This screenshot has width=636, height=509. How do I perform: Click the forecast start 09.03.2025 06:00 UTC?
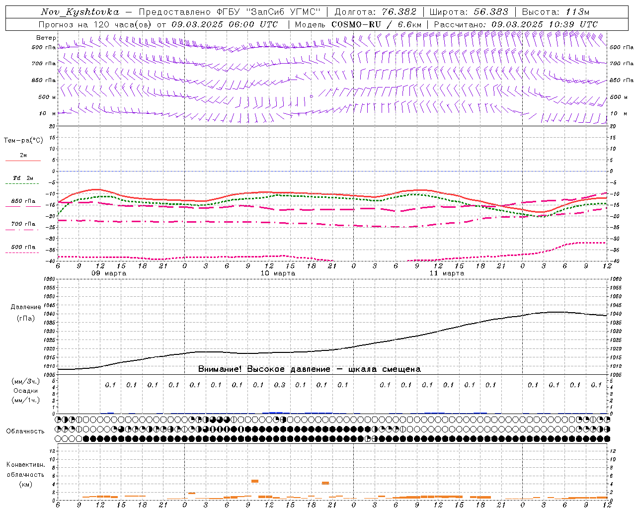click(225, 24)
